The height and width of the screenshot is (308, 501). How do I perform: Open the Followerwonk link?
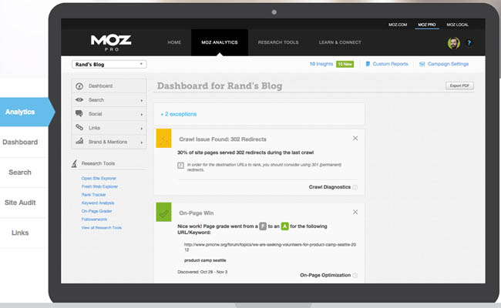[94, 219]
